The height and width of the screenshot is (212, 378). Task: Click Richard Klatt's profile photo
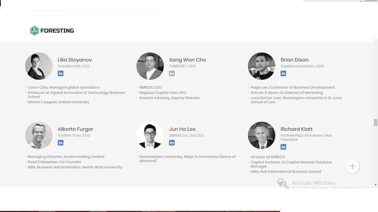pyautogui.click(x=262, y=136)
